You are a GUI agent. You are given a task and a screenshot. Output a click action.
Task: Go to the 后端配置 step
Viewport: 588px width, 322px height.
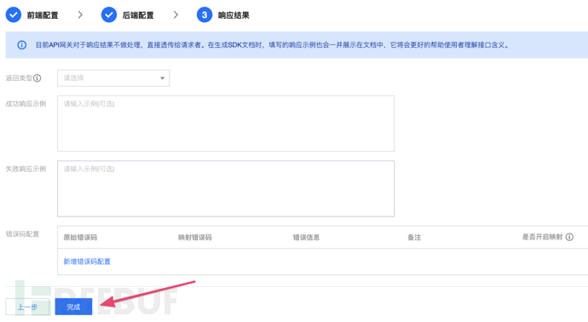[138, 15]
